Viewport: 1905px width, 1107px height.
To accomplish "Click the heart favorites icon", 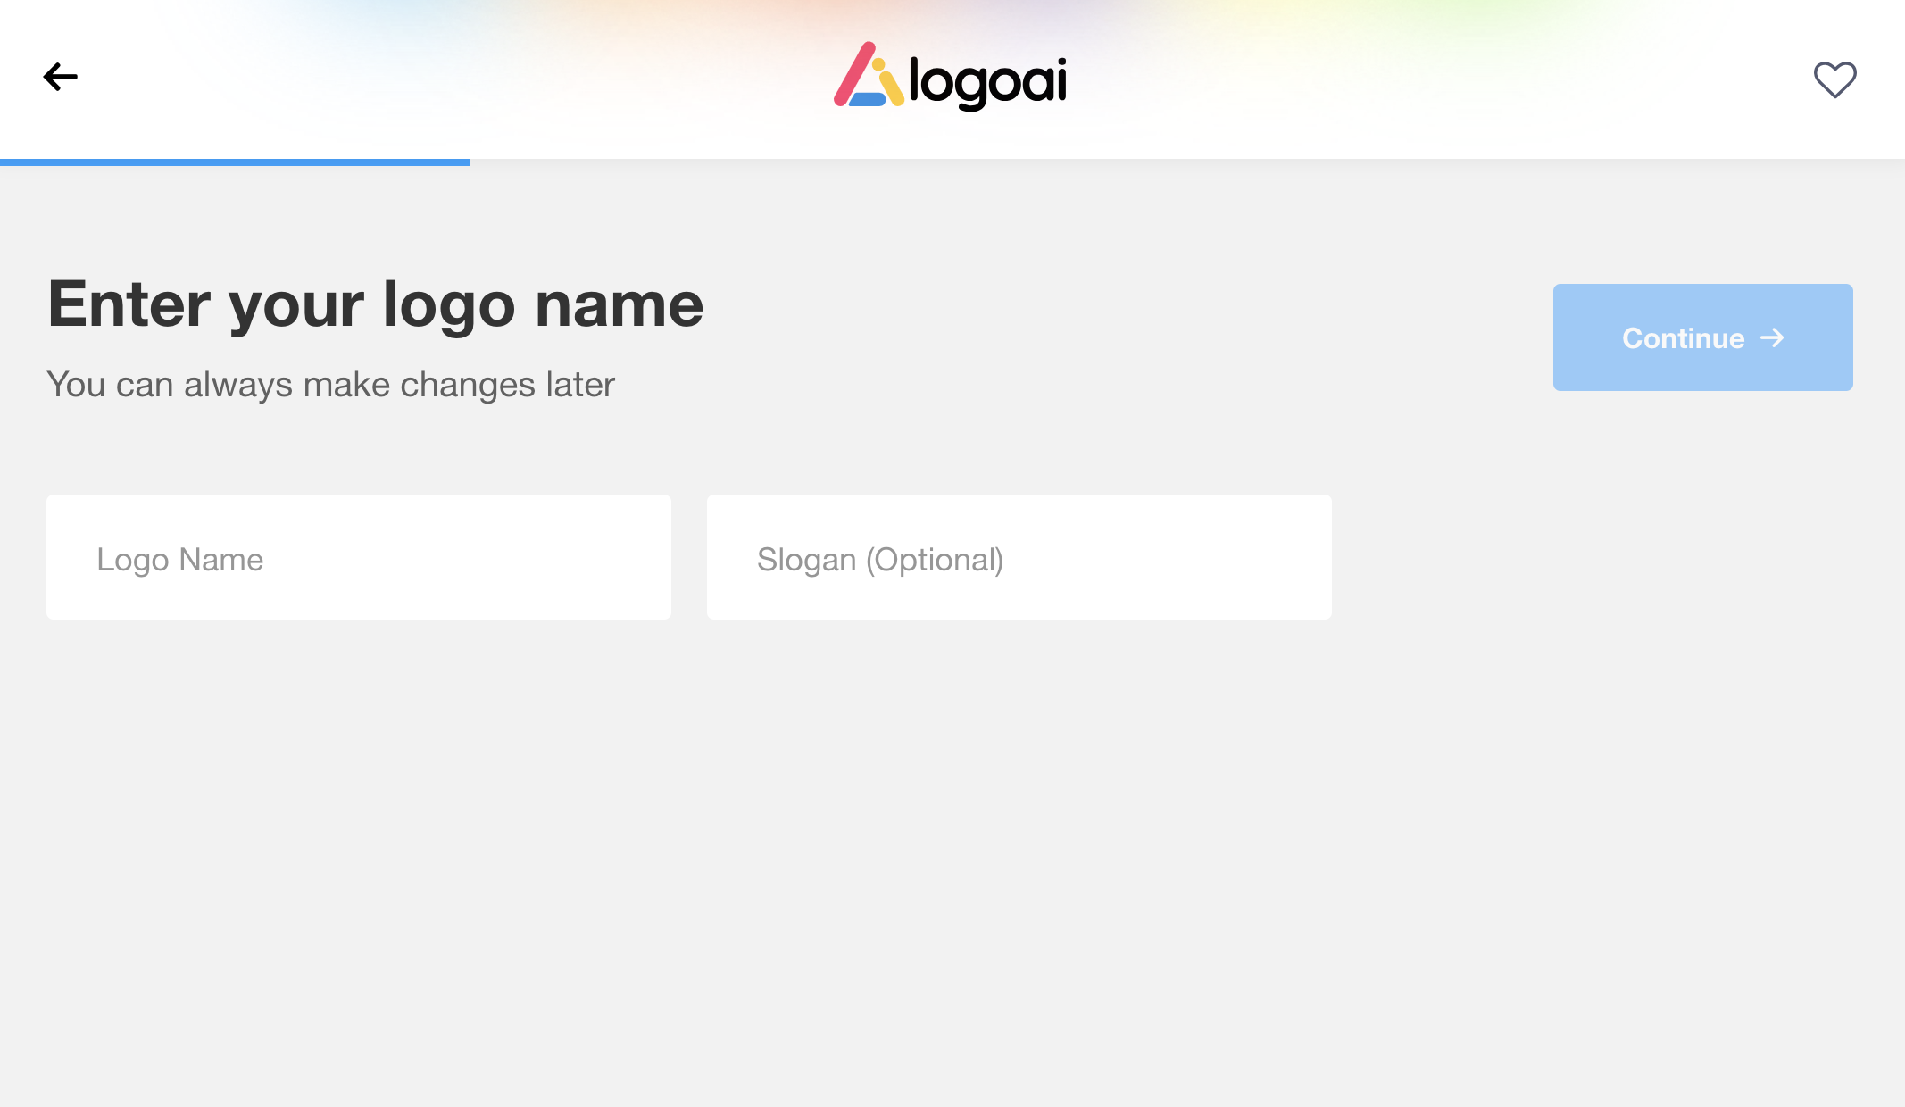I will point(1834,79).
